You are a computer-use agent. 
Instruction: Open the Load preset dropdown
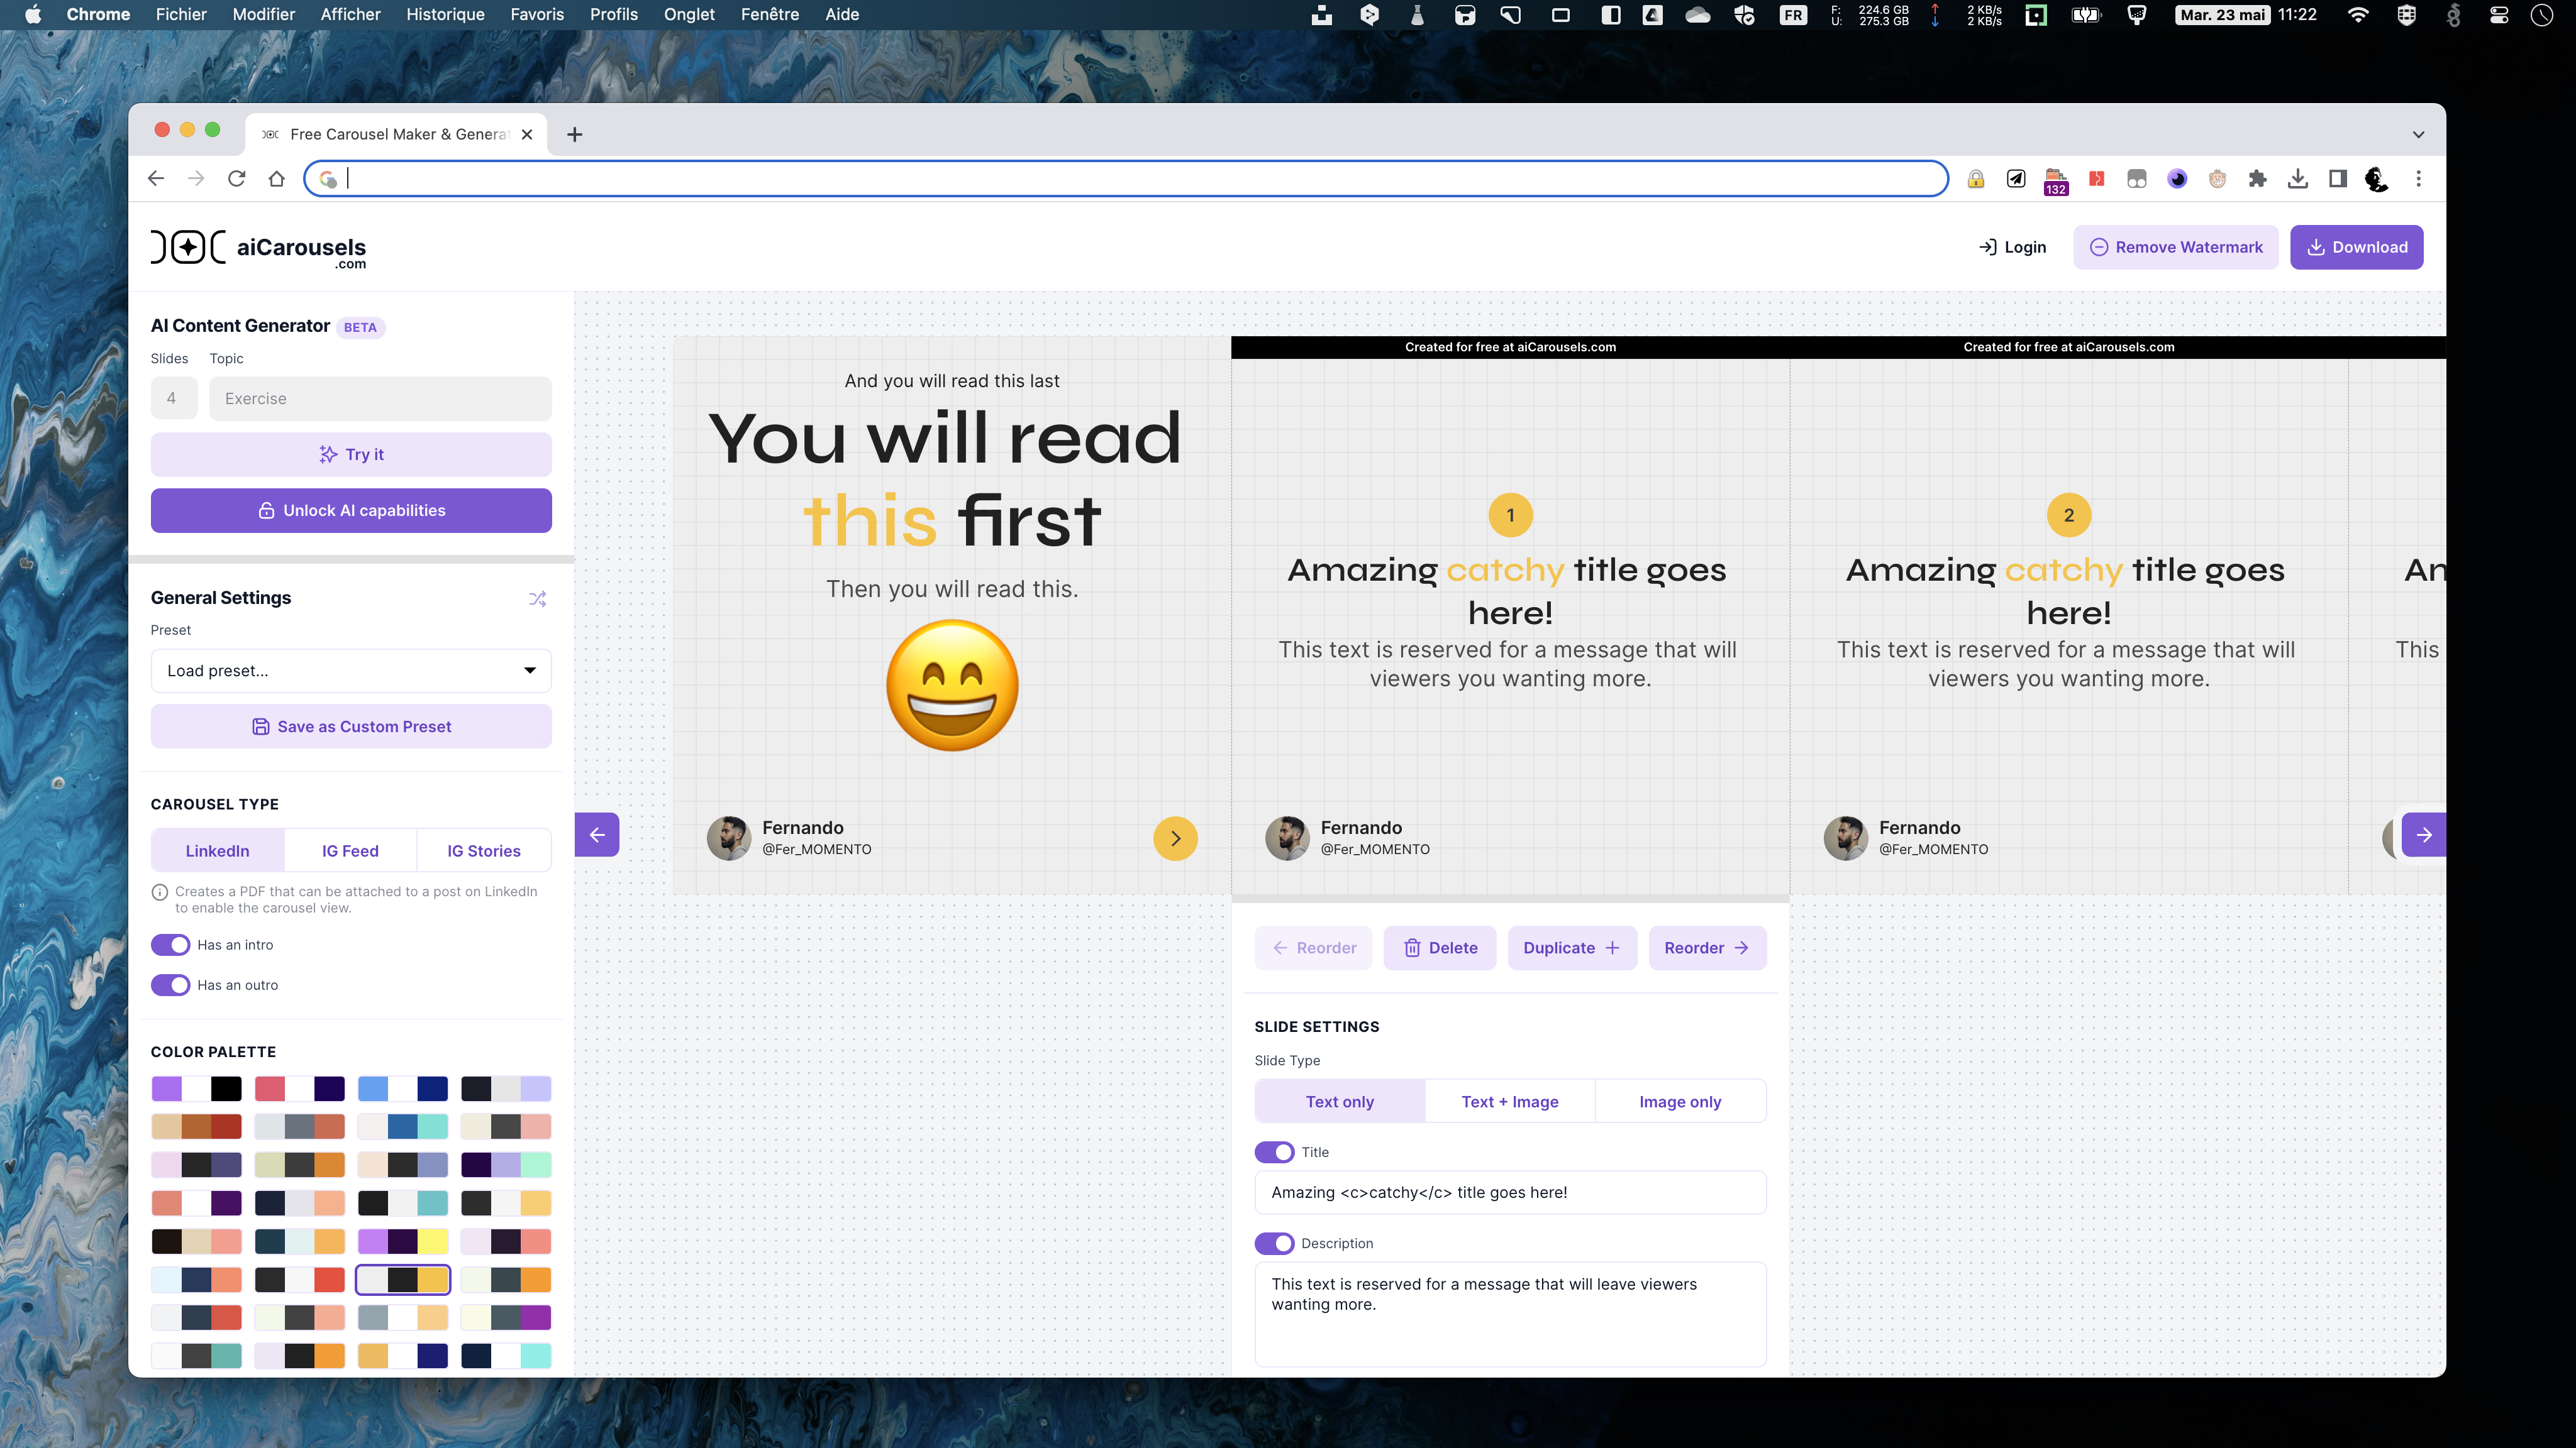[x=351, y=671]
